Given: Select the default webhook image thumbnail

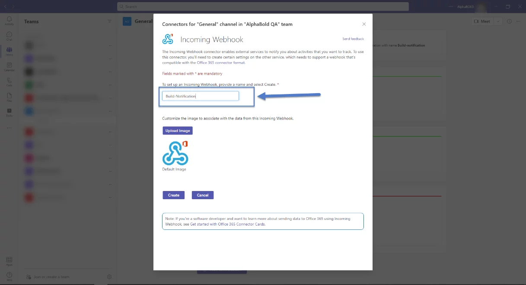Looking at the screenshot, I should point(175,153).
